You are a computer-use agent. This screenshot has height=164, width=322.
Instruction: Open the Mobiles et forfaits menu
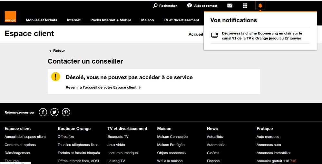41,20
